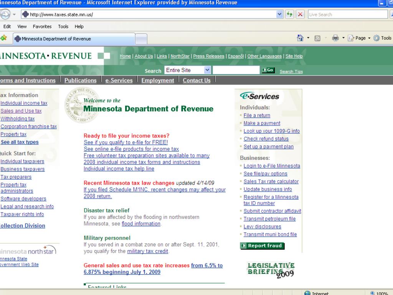393x295 pixels.
Task: Click the green Go search button
Action: coord(268,70)
